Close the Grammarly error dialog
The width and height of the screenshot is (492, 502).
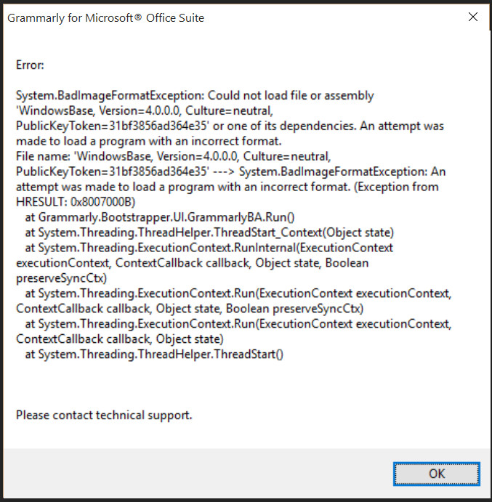(x=473, y=17)
